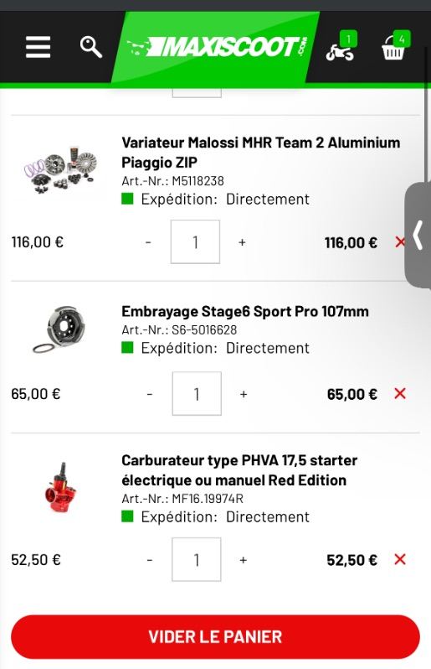Decrease Embrayage Stage6 quantity
Image resolution: width=431 pixels, height=669 pixels.
click(150, 394)
